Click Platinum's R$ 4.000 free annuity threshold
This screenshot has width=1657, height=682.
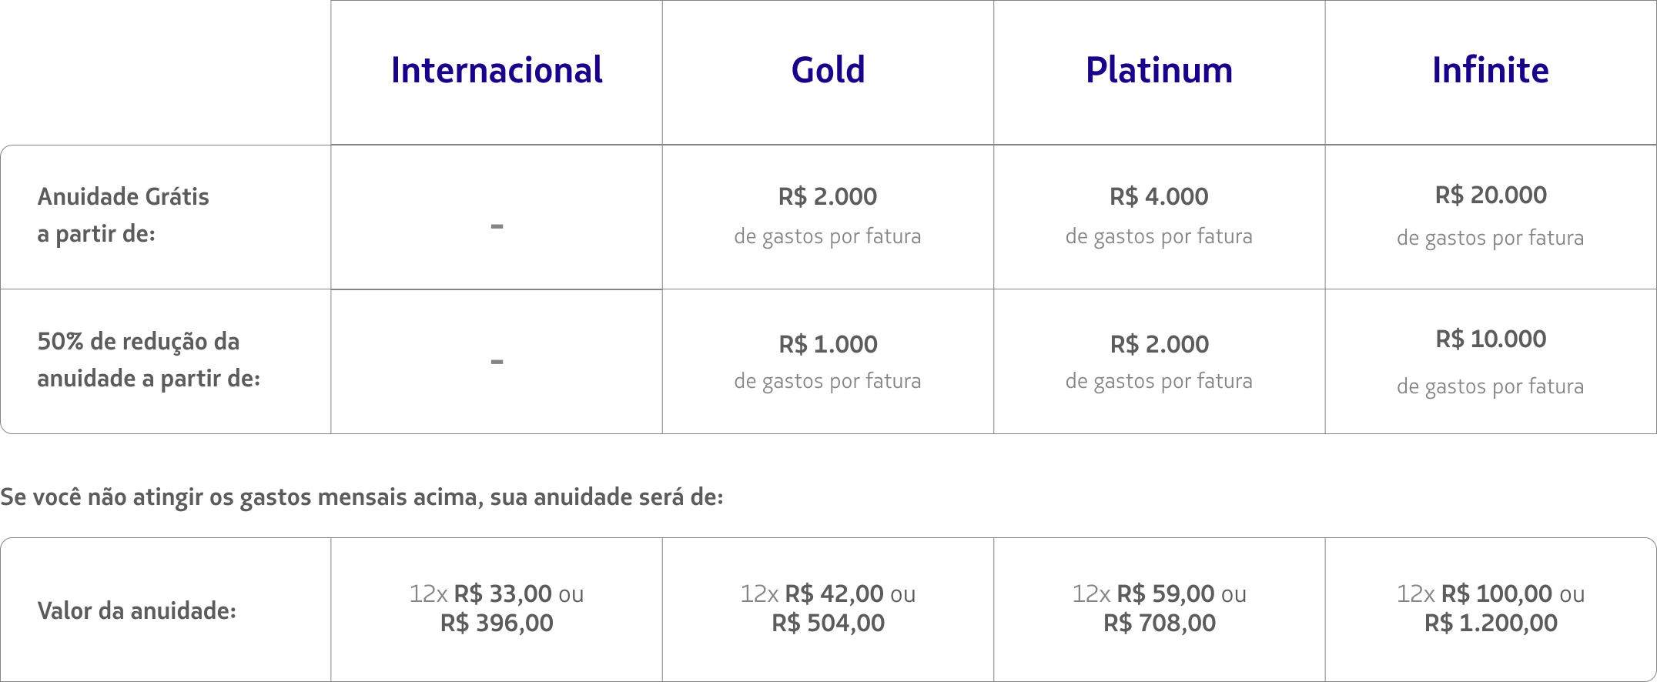1159,196
